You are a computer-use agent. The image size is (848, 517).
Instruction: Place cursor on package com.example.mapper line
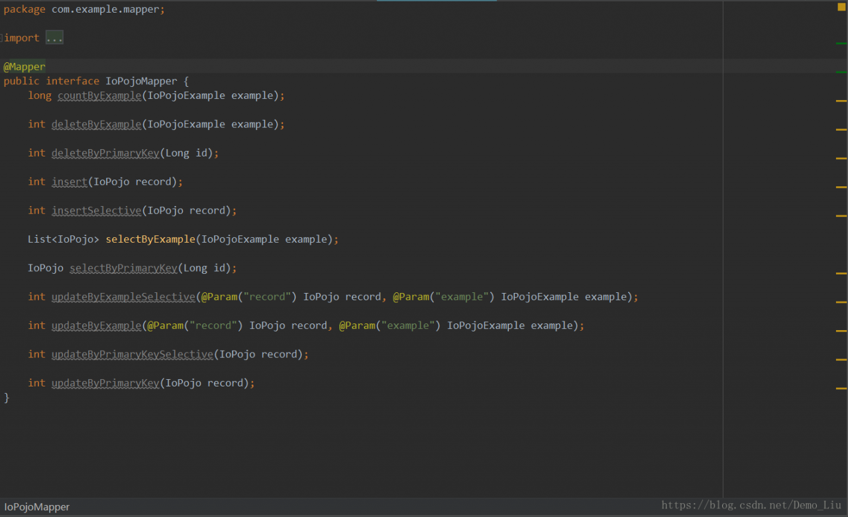pyautogui.click(x=84, y=9)
